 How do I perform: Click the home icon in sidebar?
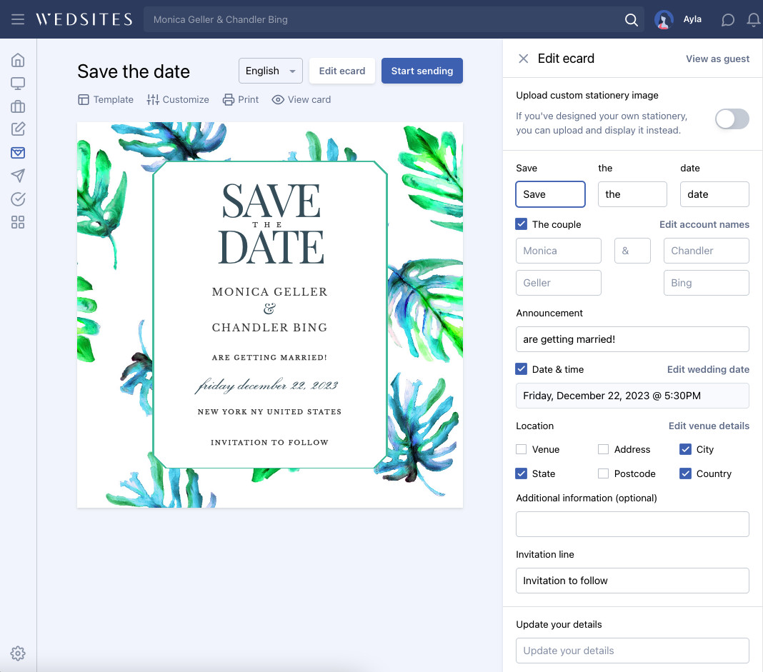18,60
